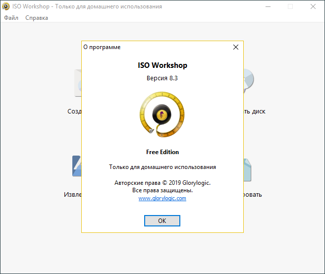Click the 'О программе' dialog title
The width and height of the screenshot is (325, 274).
[102, 47]
